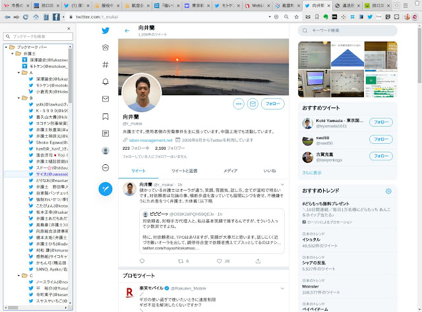Image resolution: width=422 pixels, height=312 pixels.
Task: Click the ブックマークを検索 field
Action: [38, 36]
